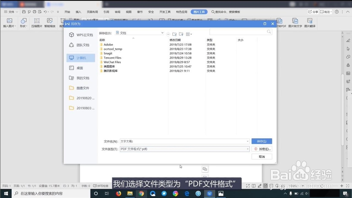Expand the file name dropdown arrow
Viewport: 352px width, 198px height.
tap(247, 141)
